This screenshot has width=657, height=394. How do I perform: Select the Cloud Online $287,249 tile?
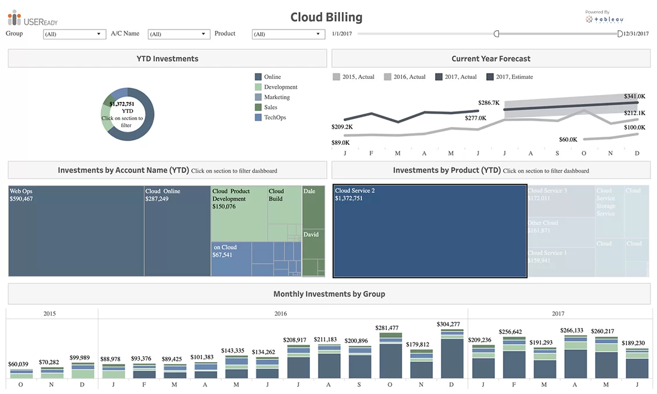click(178, 231)
